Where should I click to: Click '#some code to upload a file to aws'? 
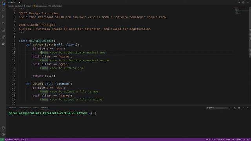tap(69, 92)
